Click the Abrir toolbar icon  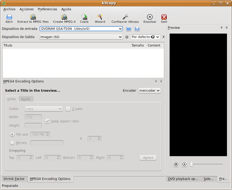coord(9,17)
